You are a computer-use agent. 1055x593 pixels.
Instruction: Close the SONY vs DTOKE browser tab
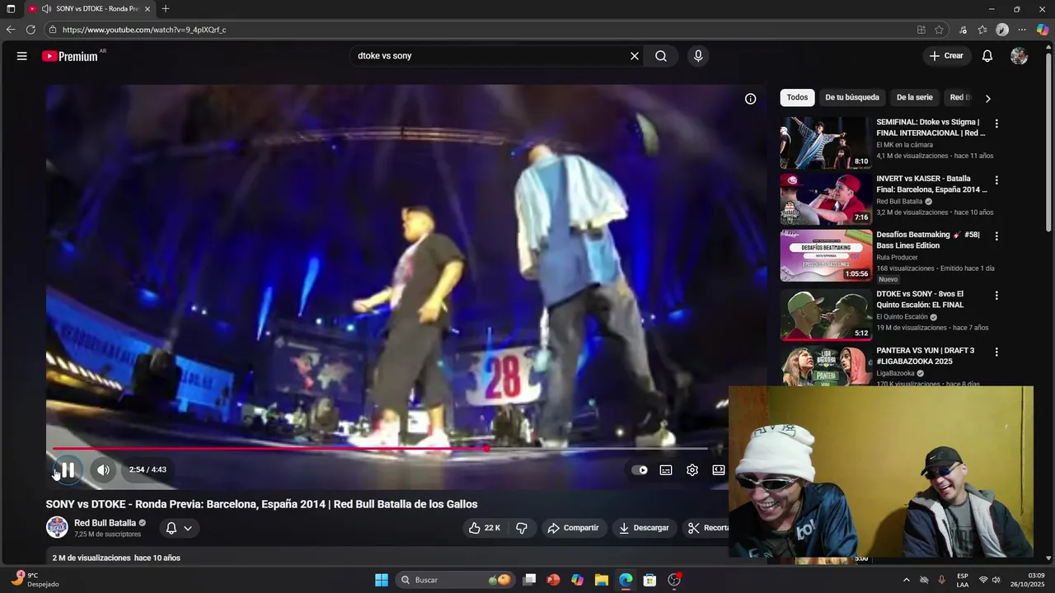[x=148, y=9]
